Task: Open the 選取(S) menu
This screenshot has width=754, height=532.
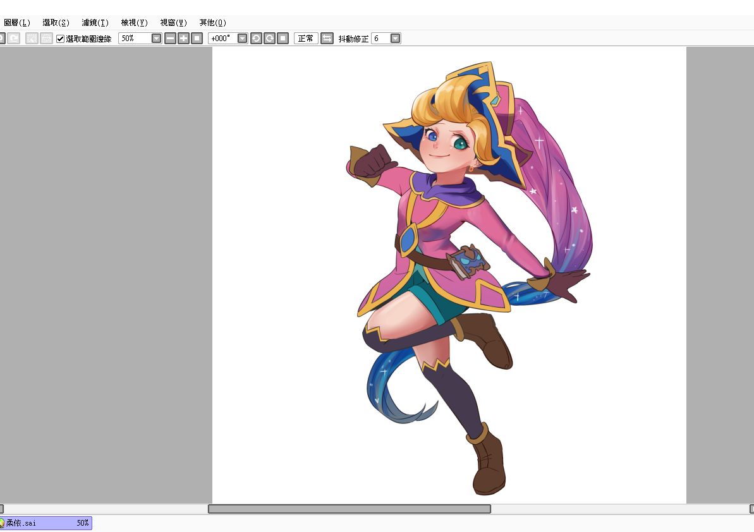Action: pyautogui.click(x=56, y=23)
